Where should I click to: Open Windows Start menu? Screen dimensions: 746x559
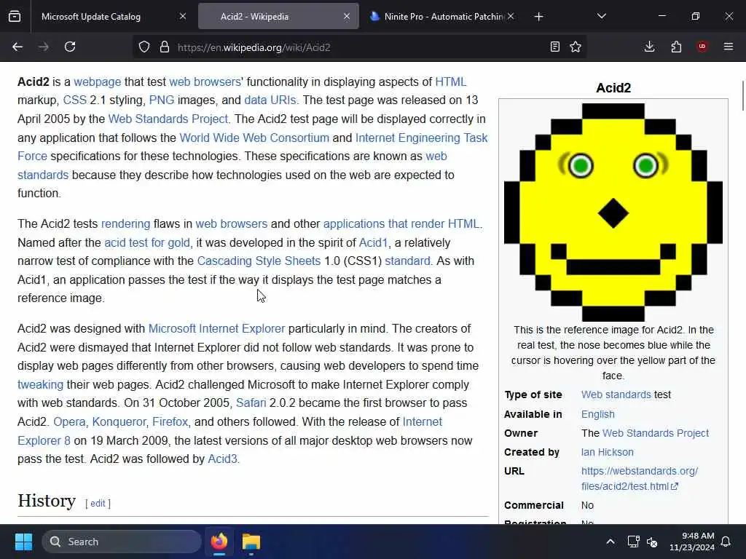point(23,542)
